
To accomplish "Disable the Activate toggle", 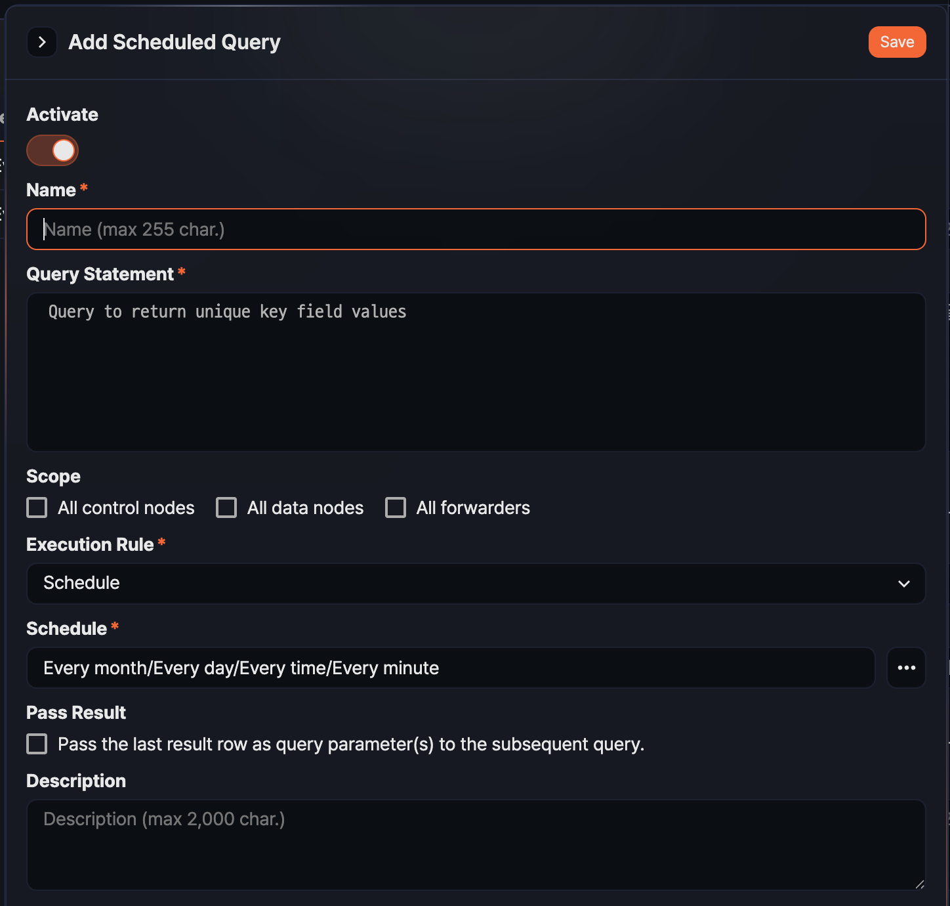I will [x=52, y=150].
